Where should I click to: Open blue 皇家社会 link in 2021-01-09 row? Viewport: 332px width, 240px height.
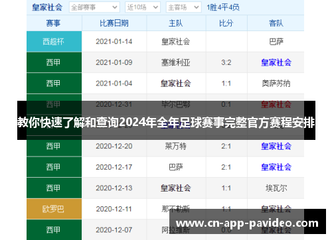click(276, 62)
